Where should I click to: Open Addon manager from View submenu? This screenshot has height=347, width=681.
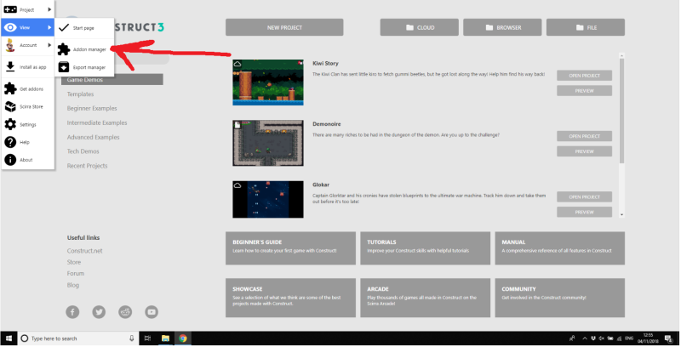pos(89,49)
